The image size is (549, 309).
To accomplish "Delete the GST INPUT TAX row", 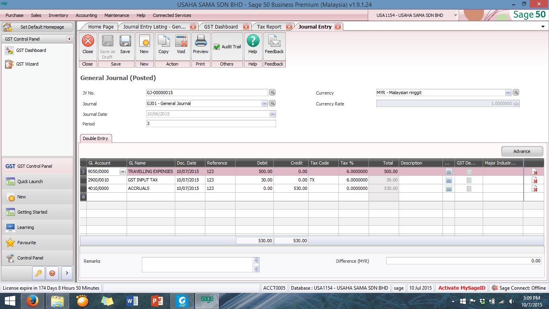I will click(x=535, y=180).
